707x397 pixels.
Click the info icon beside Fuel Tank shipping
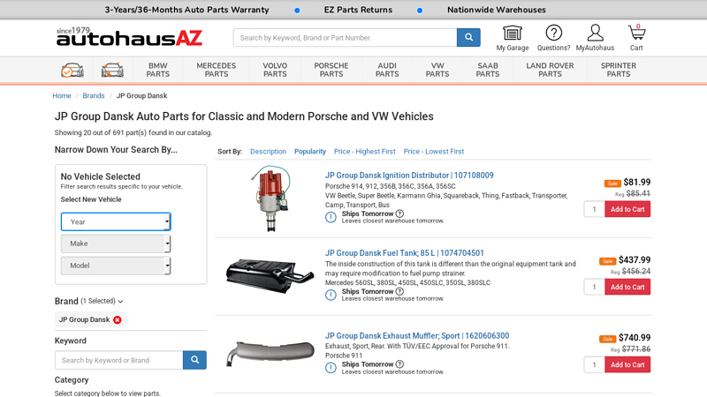point(331,296)
